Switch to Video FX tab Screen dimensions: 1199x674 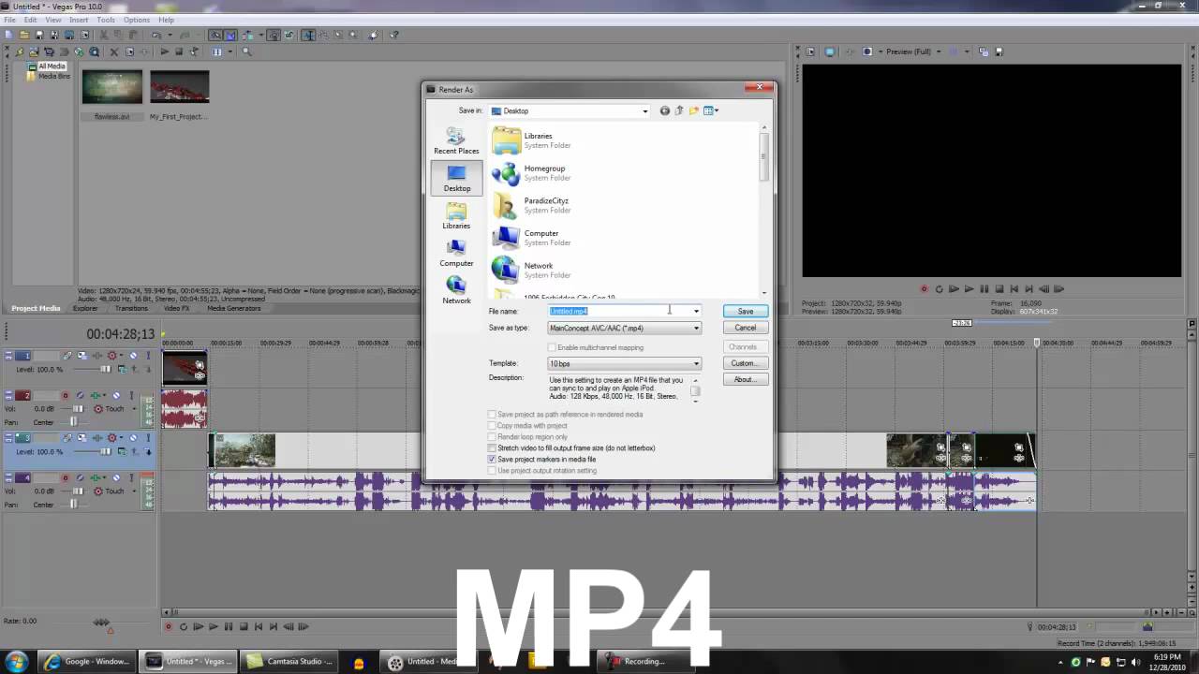(177, 308)
